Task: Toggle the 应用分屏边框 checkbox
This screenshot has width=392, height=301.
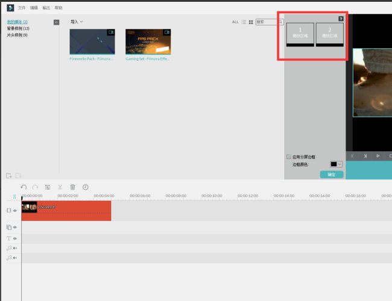Action: pyautogui.click(x=288, y=157)
